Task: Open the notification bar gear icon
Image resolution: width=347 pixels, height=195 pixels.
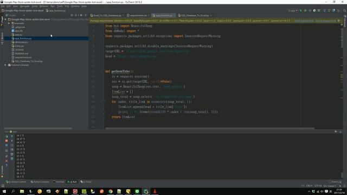Action: [x=339, y=21]
